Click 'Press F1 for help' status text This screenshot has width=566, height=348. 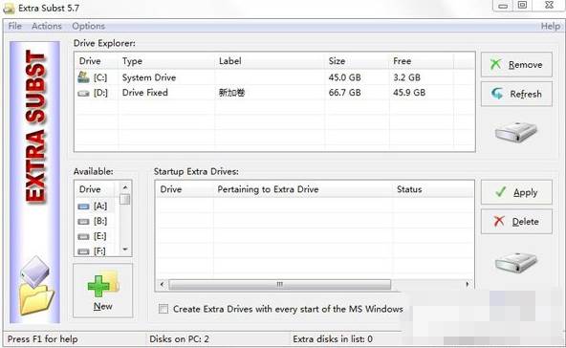[43, 339]
